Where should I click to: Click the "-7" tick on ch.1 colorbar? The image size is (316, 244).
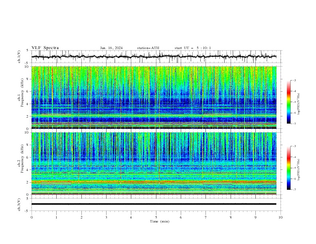coord(294,124)
